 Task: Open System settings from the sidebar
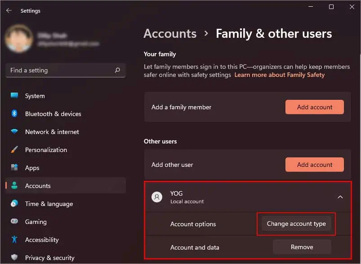tap(36, 96)
